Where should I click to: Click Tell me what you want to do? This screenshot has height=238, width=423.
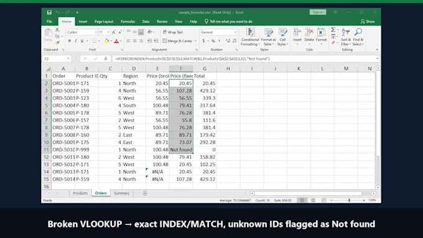click(x=228, y=22)
